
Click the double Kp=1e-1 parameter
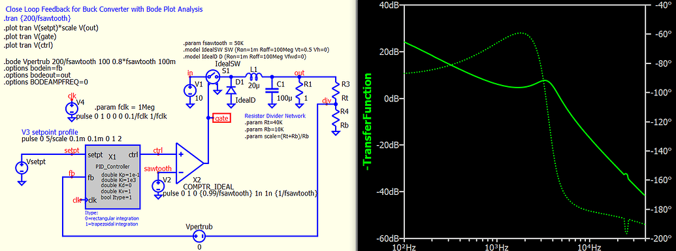[120, 175]
